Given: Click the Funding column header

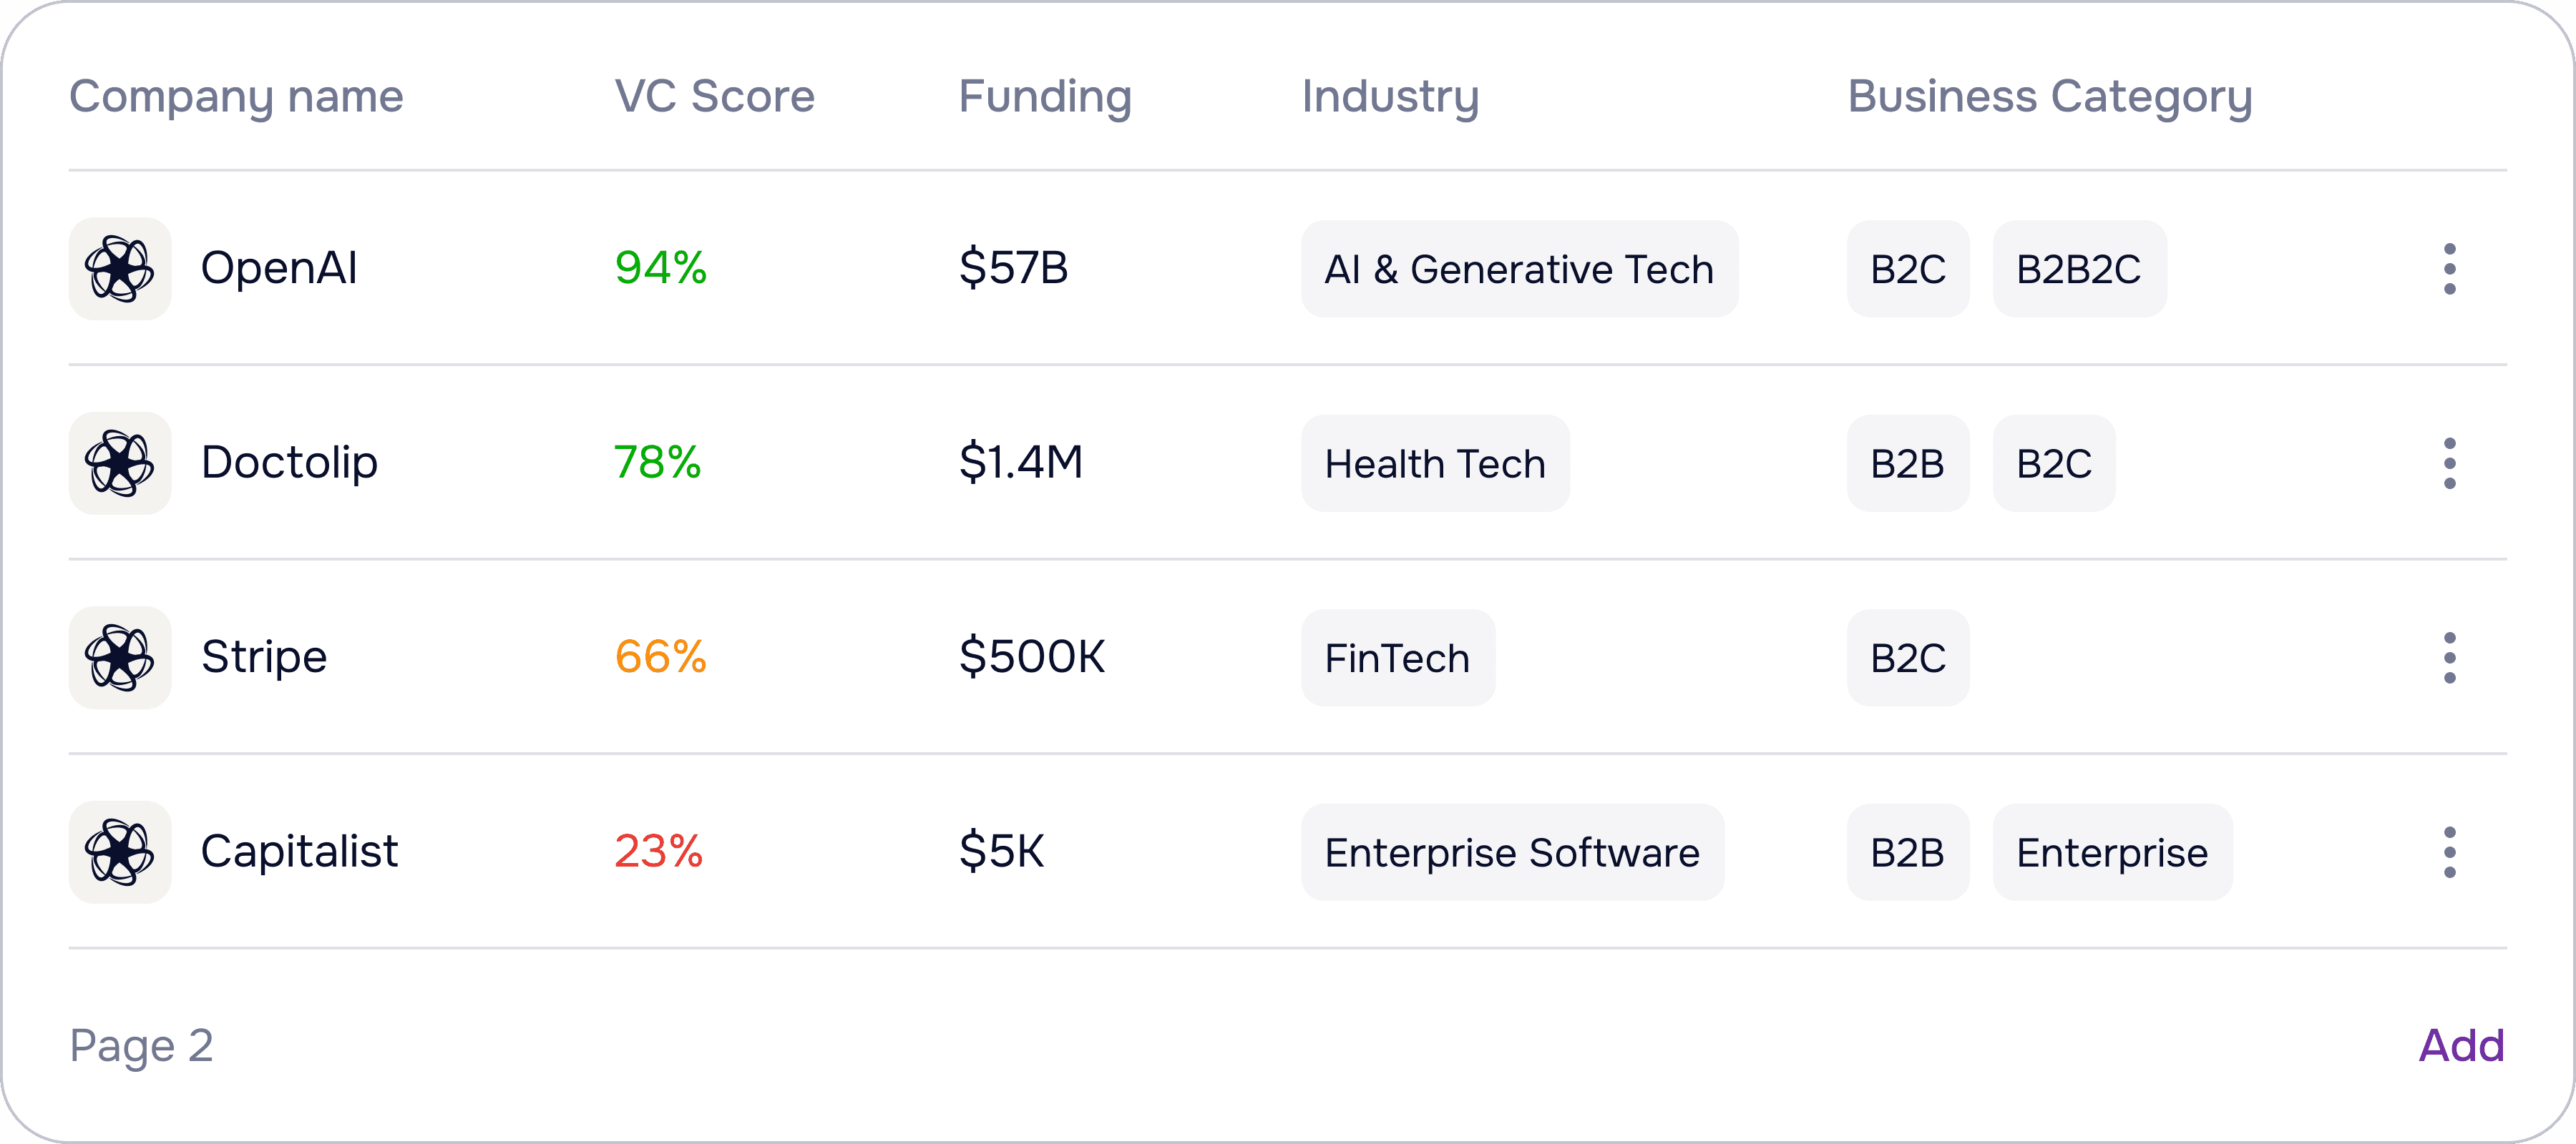Looking at the screenshot, I should [x=1045, y=96].
